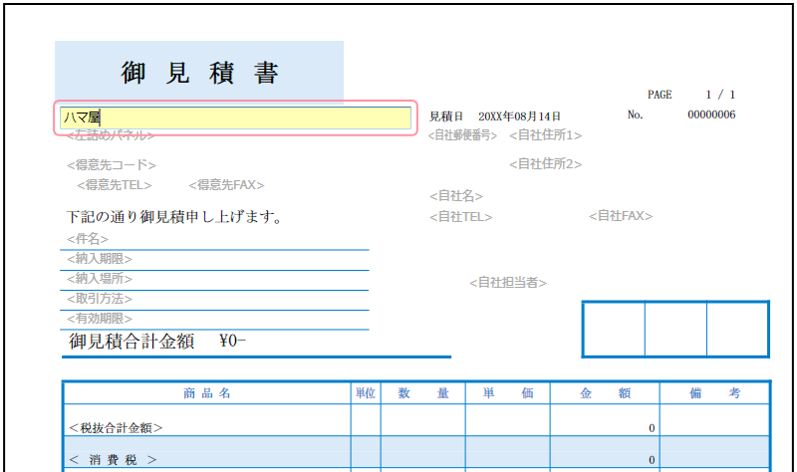Select the 取引方法 transaction method field
This screenshot has width=797, height=472.
point(100,299)
